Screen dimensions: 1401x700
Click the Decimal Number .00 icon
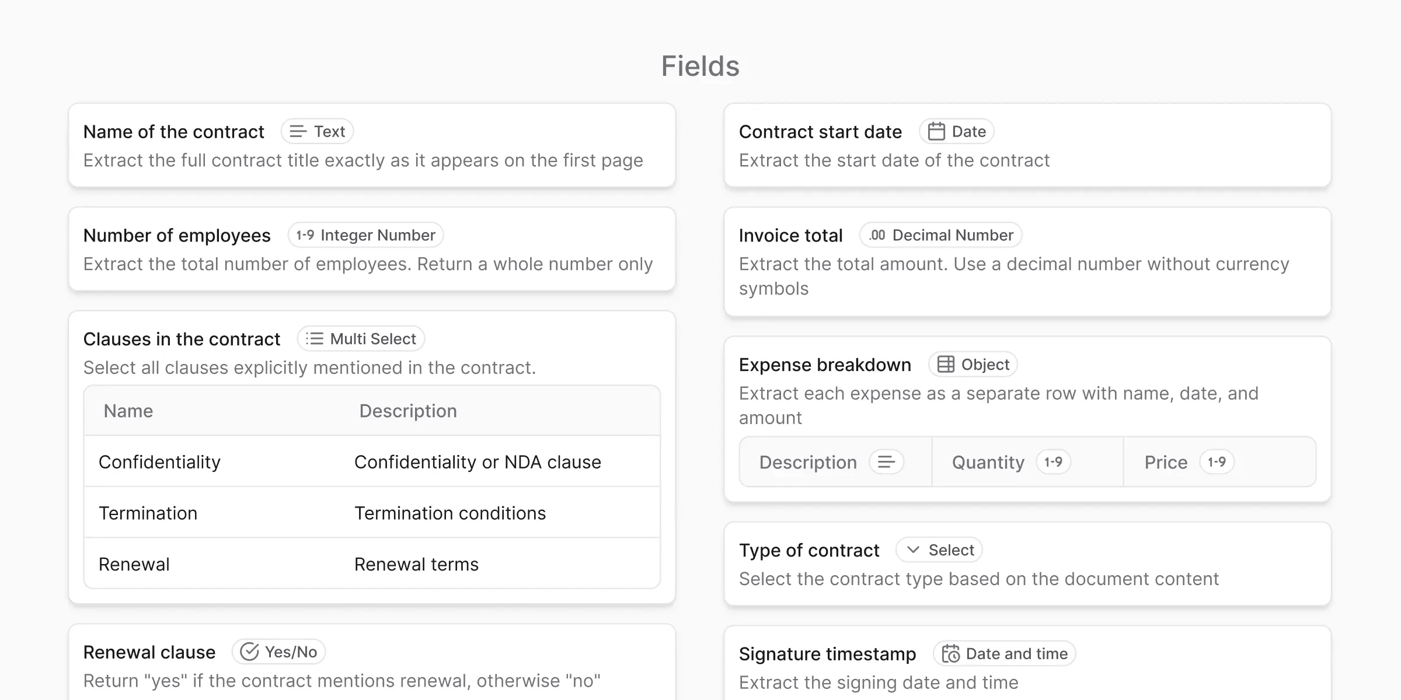pos(876,235)
